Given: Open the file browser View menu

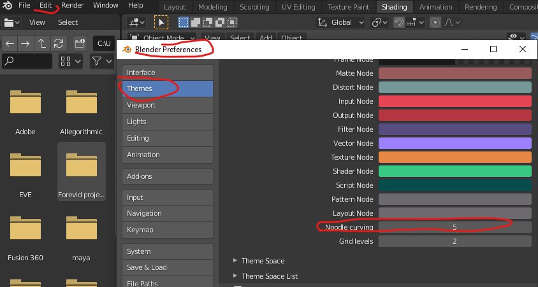Looking at the screenshot, I should click(37, 23).
